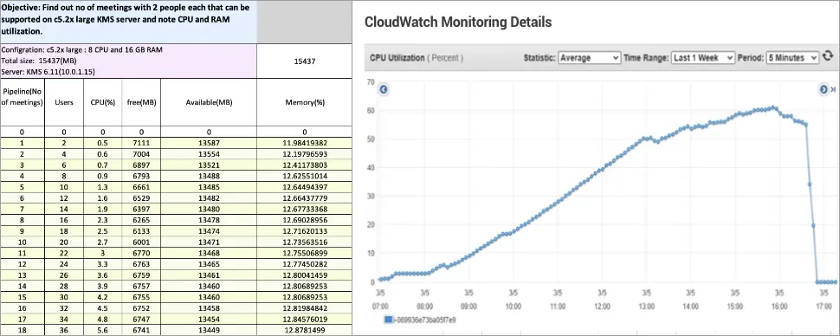Screen dimensions: 840x336
Task: Refresh the CloudWatch graph
Action: click(x=828, y=56)
